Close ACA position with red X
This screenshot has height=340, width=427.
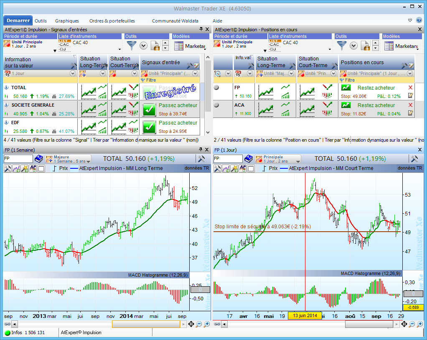410,105
